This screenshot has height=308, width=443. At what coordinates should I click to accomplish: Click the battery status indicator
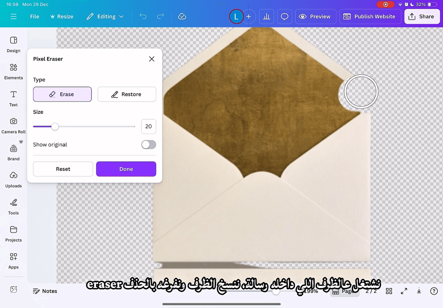tap(432, 4)
